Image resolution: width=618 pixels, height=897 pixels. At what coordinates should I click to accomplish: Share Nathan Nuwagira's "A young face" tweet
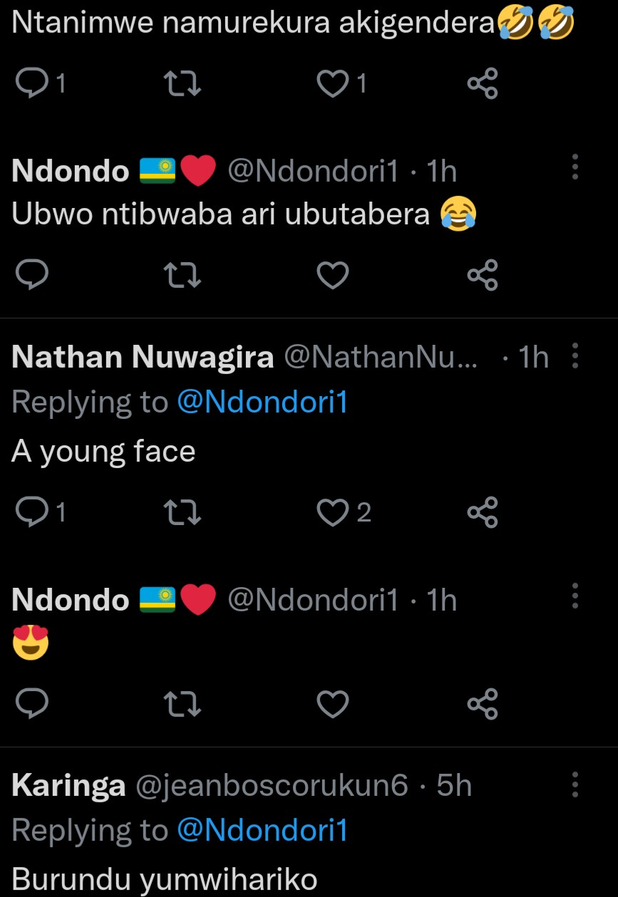click(x=482, y=512)
